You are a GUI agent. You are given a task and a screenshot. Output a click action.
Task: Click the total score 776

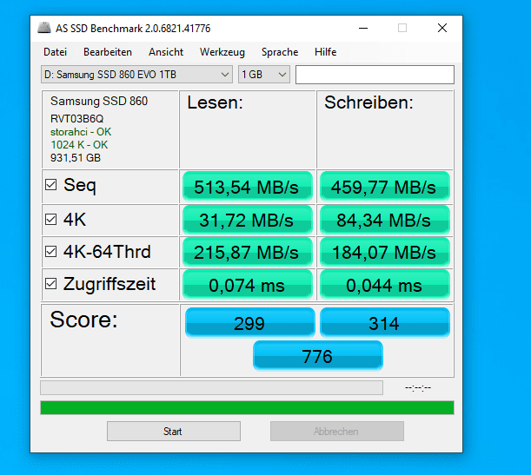tap(318, 355)
